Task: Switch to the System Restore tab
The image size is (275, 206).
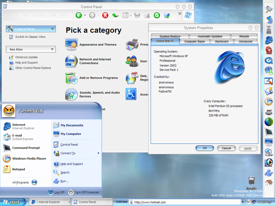Action: coord(170,36)
